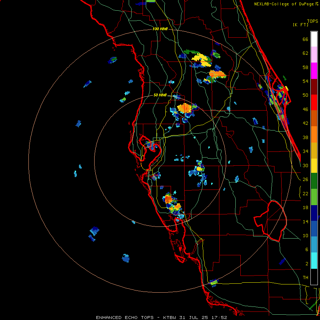This screenshot has width=320, height=320.
Task: Click the 38 legend value
Action: coord(305,137)
